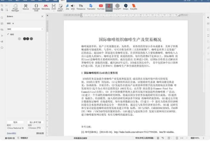Image resolution: width=210 pixels, height=142 pixels.
Task: Open the about info icon in left sidebar
Action: [2, 48]
